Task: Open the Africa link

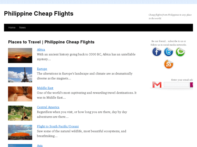Action: [41, 50]
